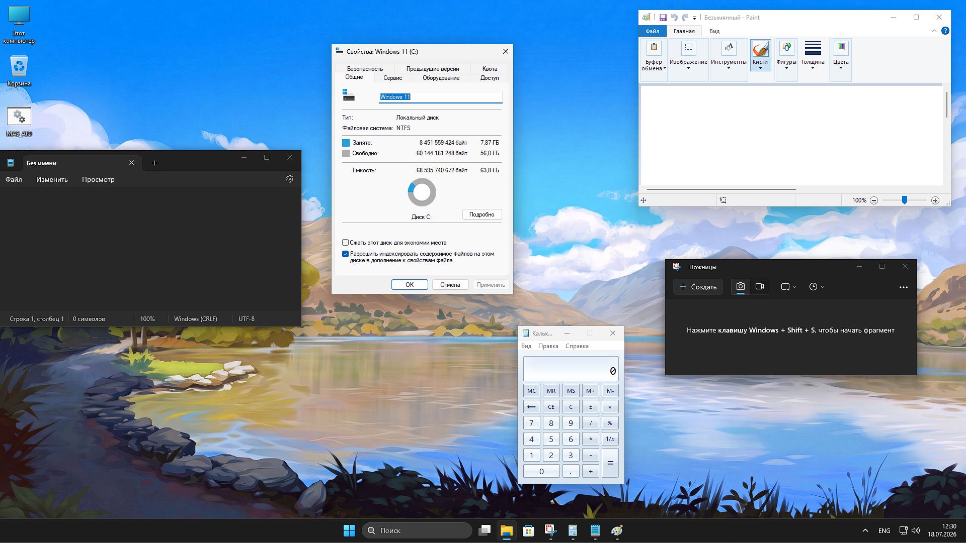Viewport: 966px width, 543px height.
Task: Open File Explorer from taskbar
Action: point(506,530)
